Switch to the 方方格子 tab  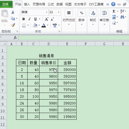80,4
